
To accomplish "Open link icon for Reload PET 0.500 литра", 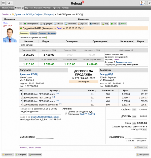I will pos(58,94).
